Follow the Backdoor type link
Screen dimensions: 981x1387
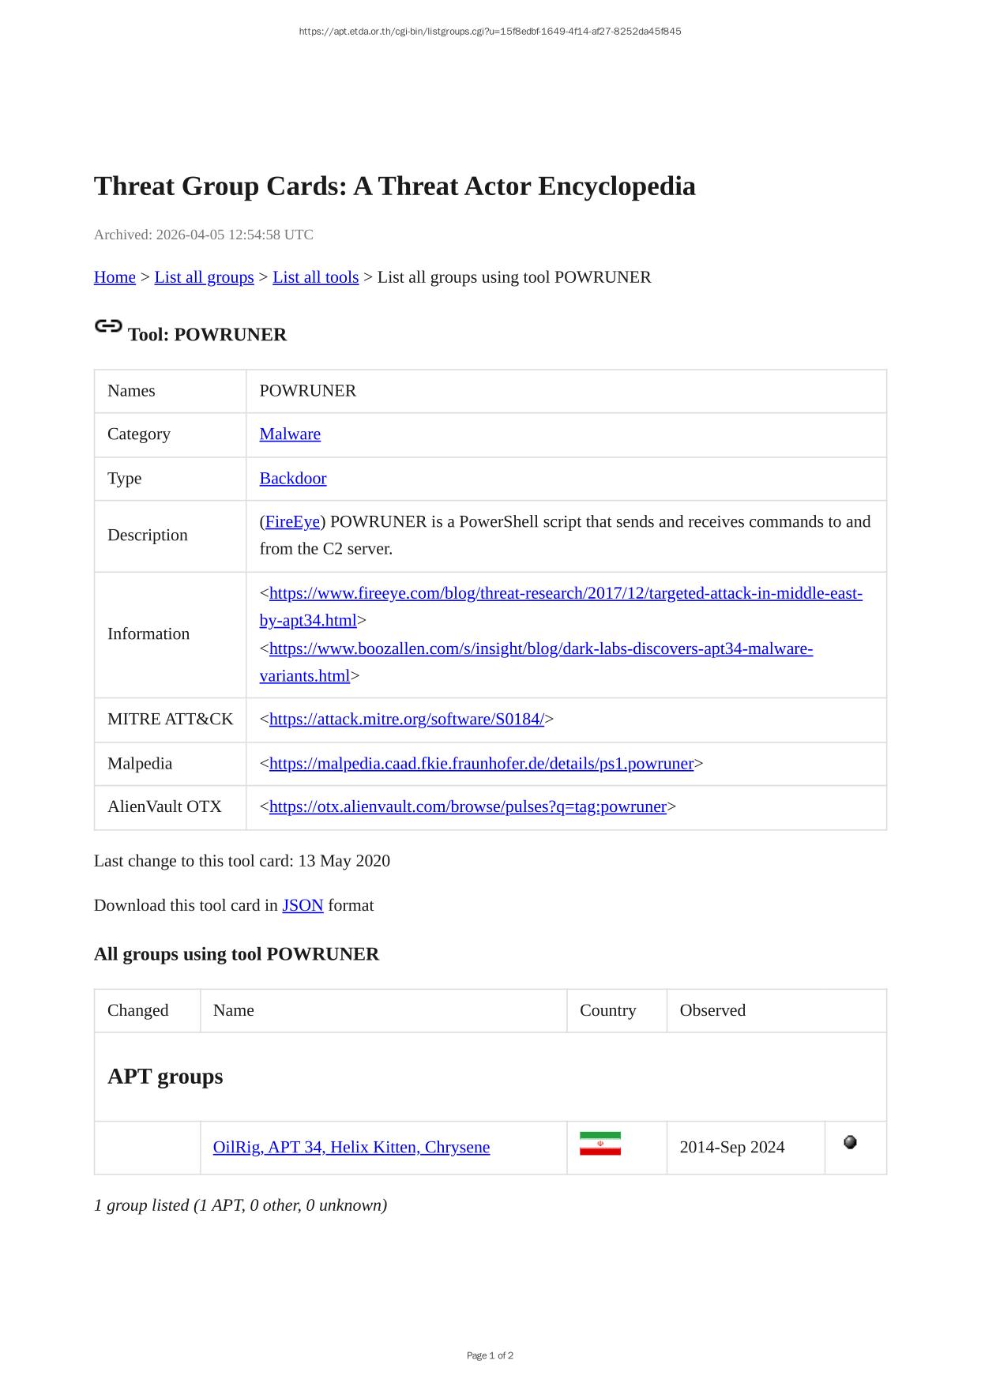(x=293, y=479)
